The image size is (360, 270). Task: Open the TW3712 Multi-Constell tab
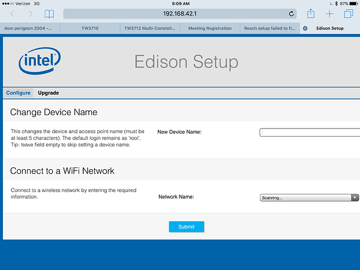tap(150, 28)
